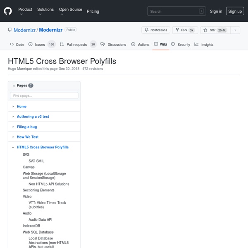248x248 pixels.
Task: Switch to the Insights tab
Action: tap(204, 45)
